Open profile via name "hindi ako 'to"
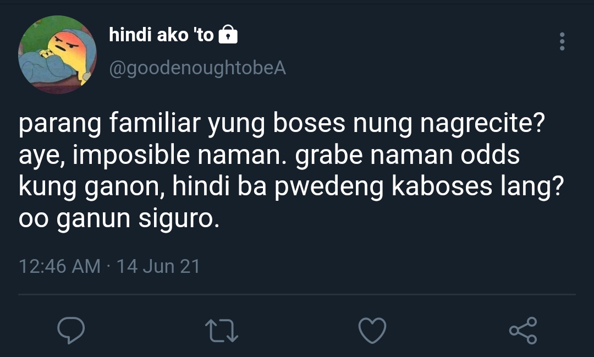The height and width of the screenshot is (357, 594). (x=161, y=35)
